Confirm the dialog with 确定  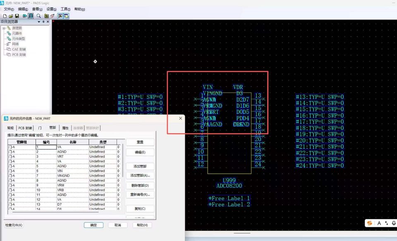pyautogui.click(x=94, y=225)
